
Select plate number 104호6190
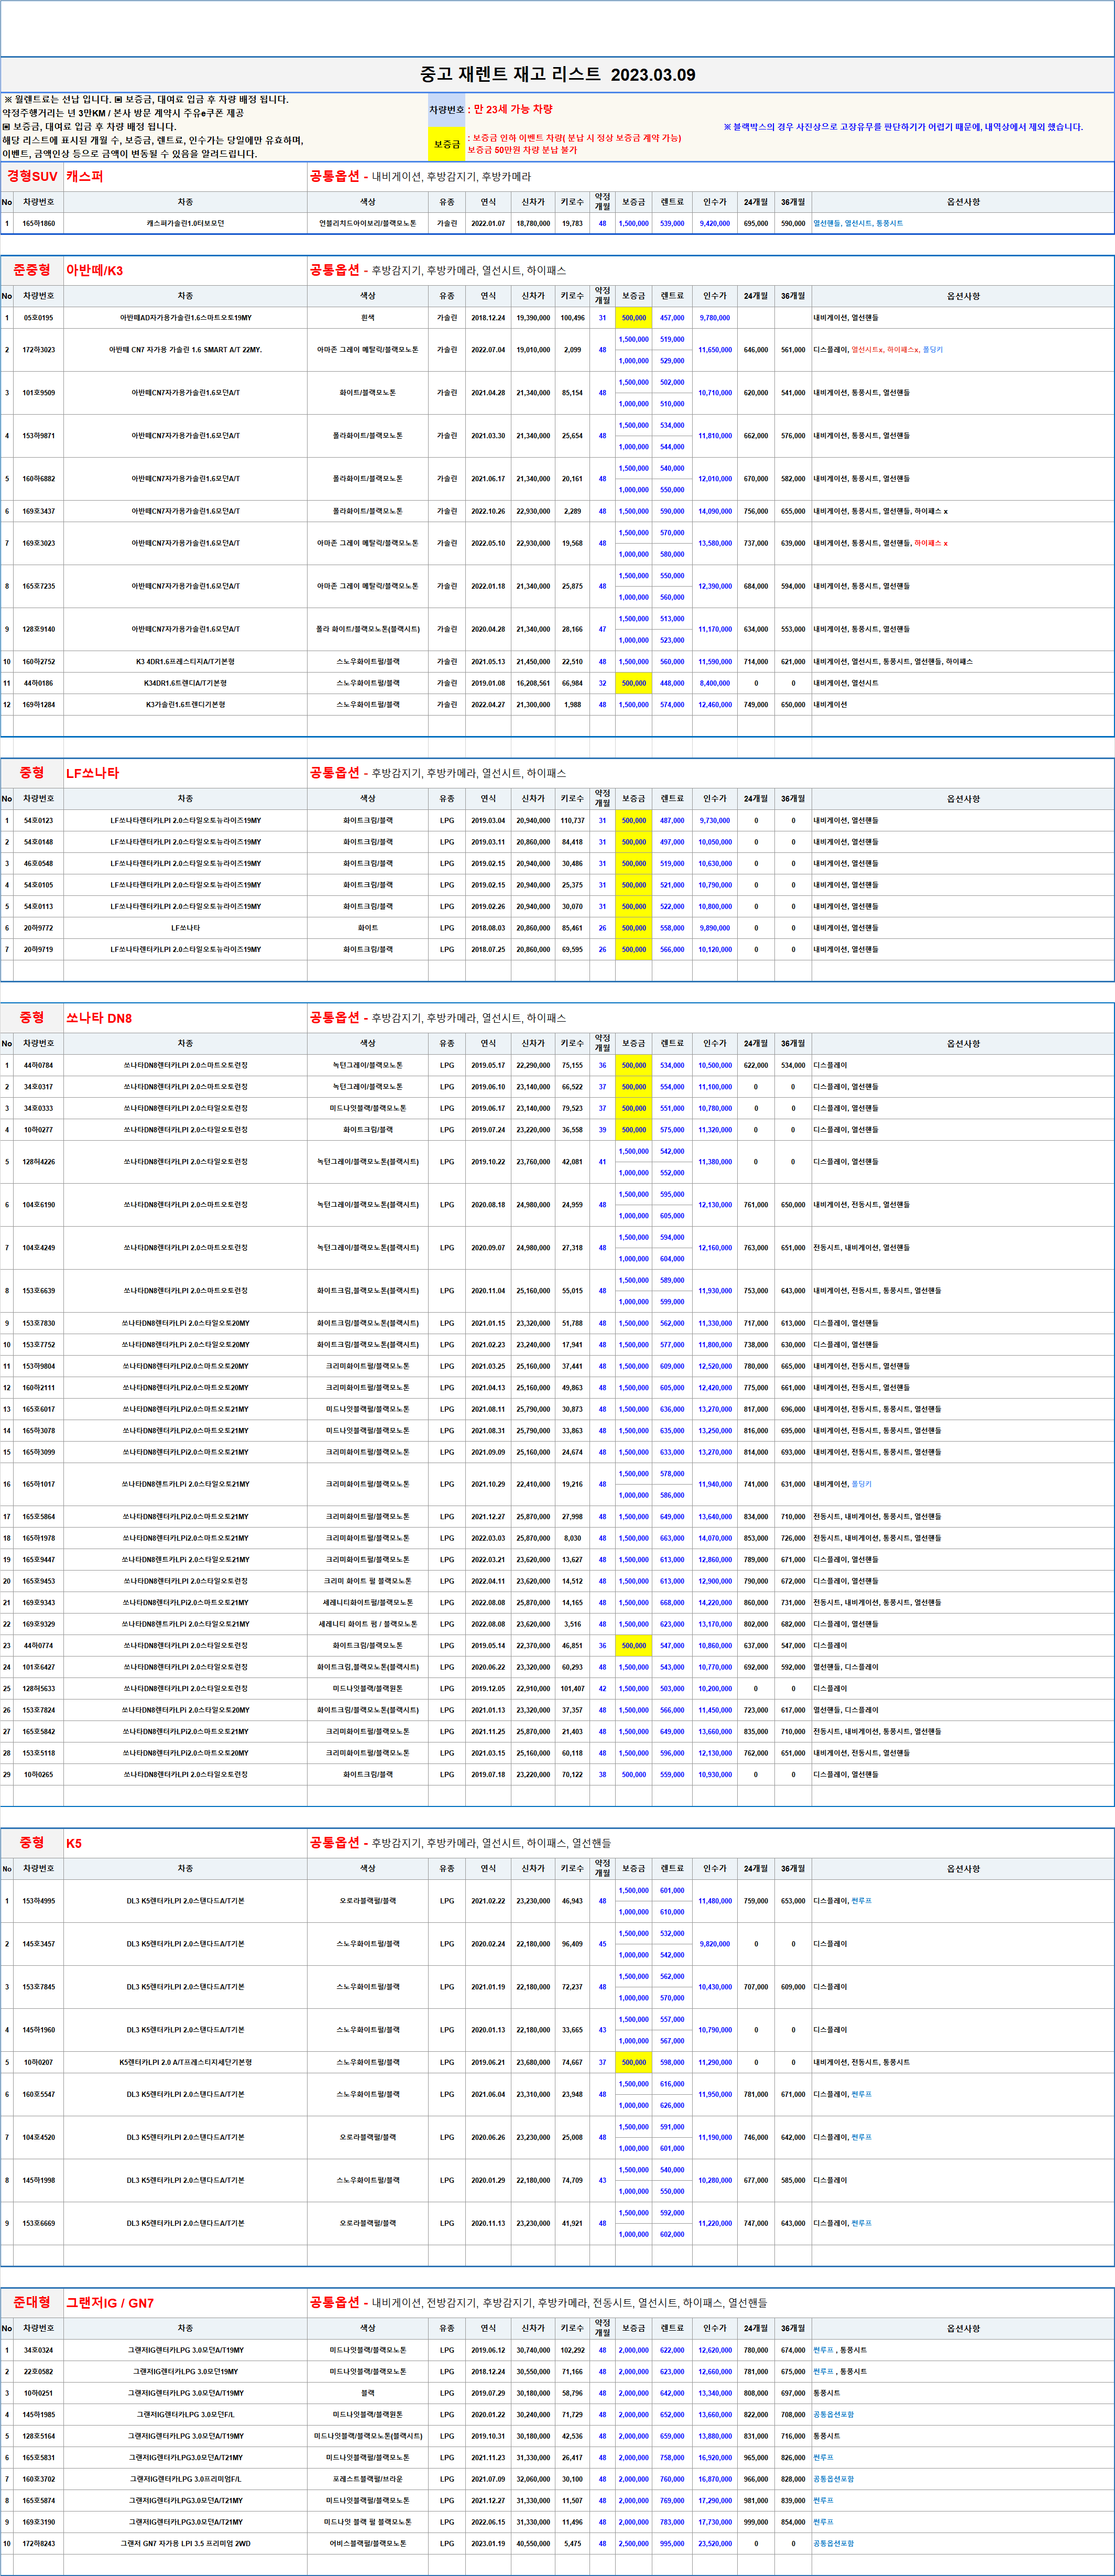click(x=39, y=1205)
